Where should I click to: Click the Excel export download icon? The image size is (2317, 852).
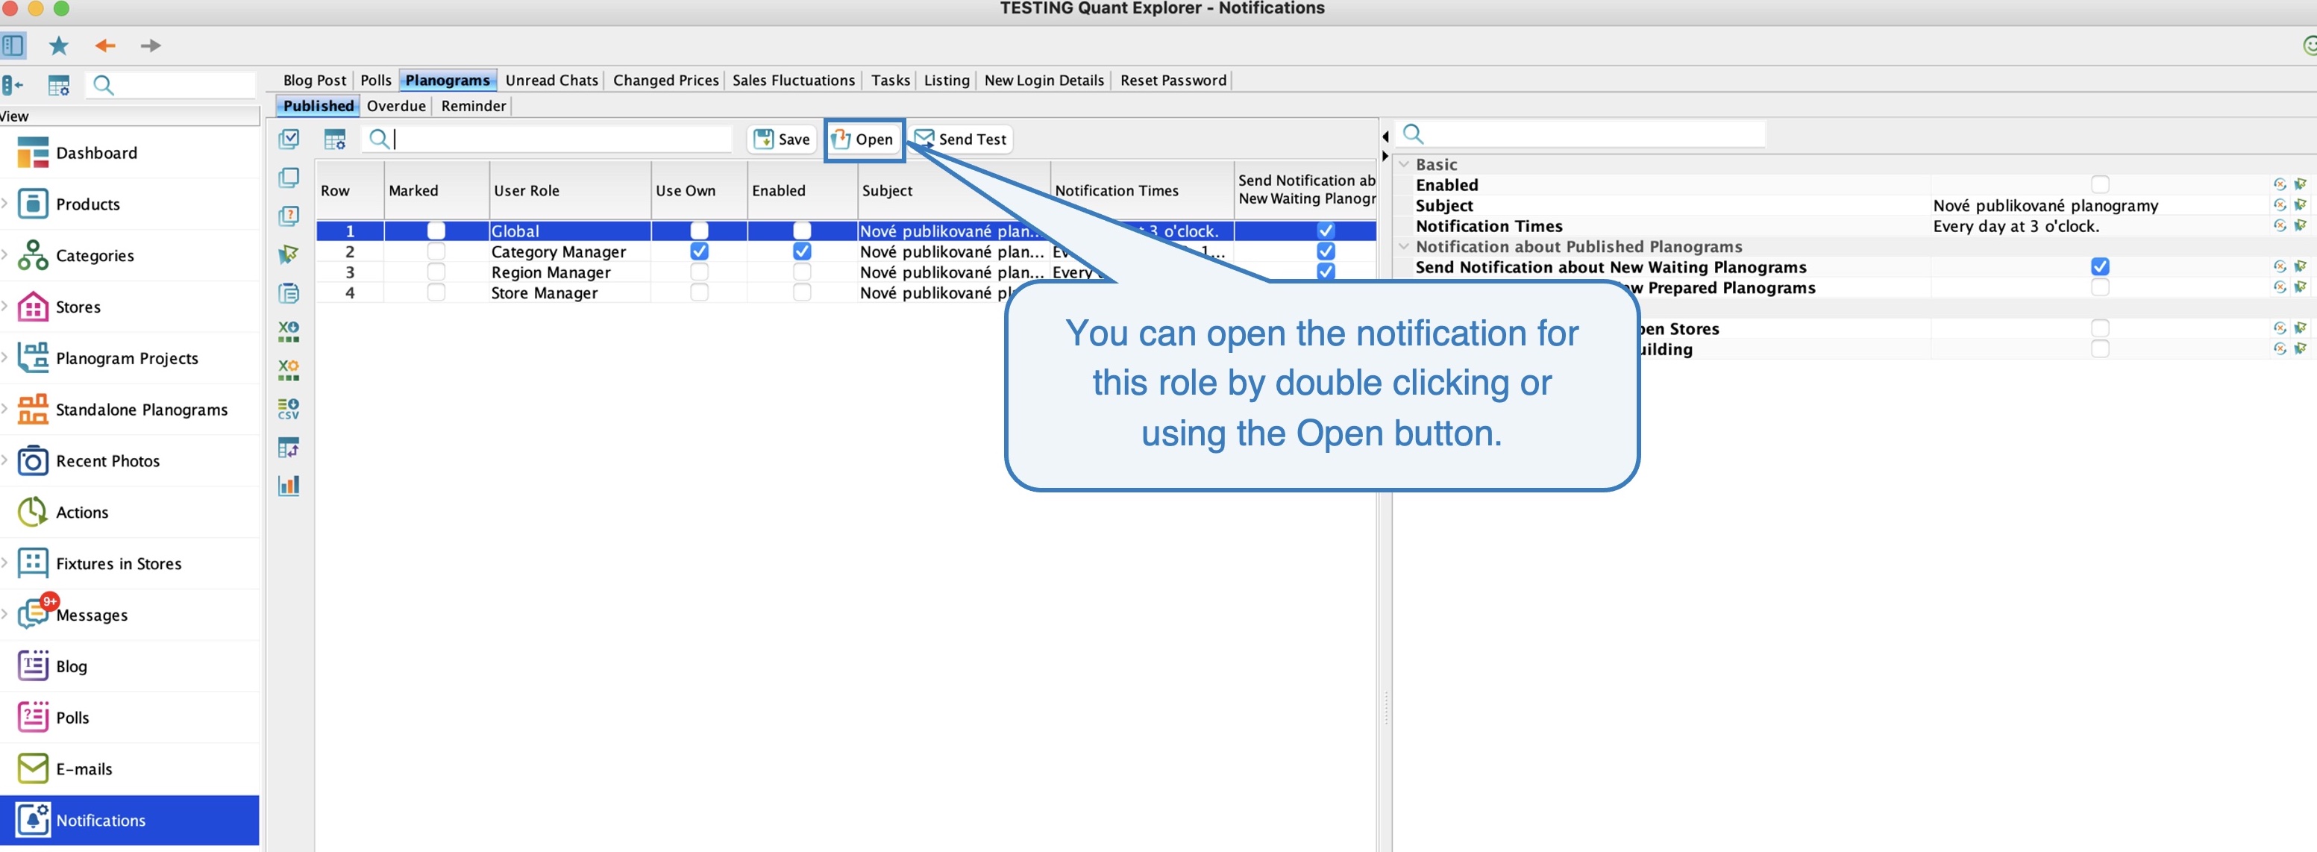289,332
